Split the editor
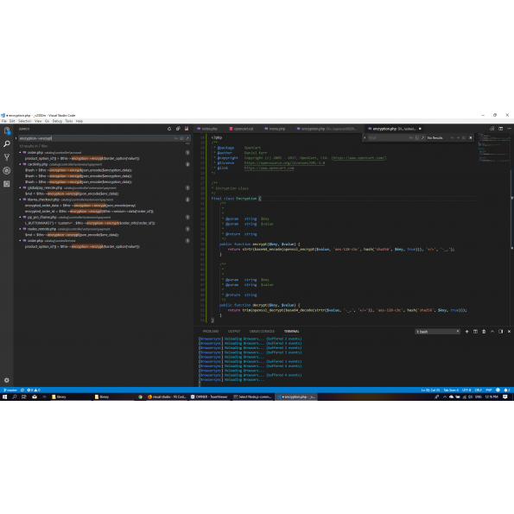Image resolution: width=514 pixels, height=514 pixels. (x=500, y=129)
